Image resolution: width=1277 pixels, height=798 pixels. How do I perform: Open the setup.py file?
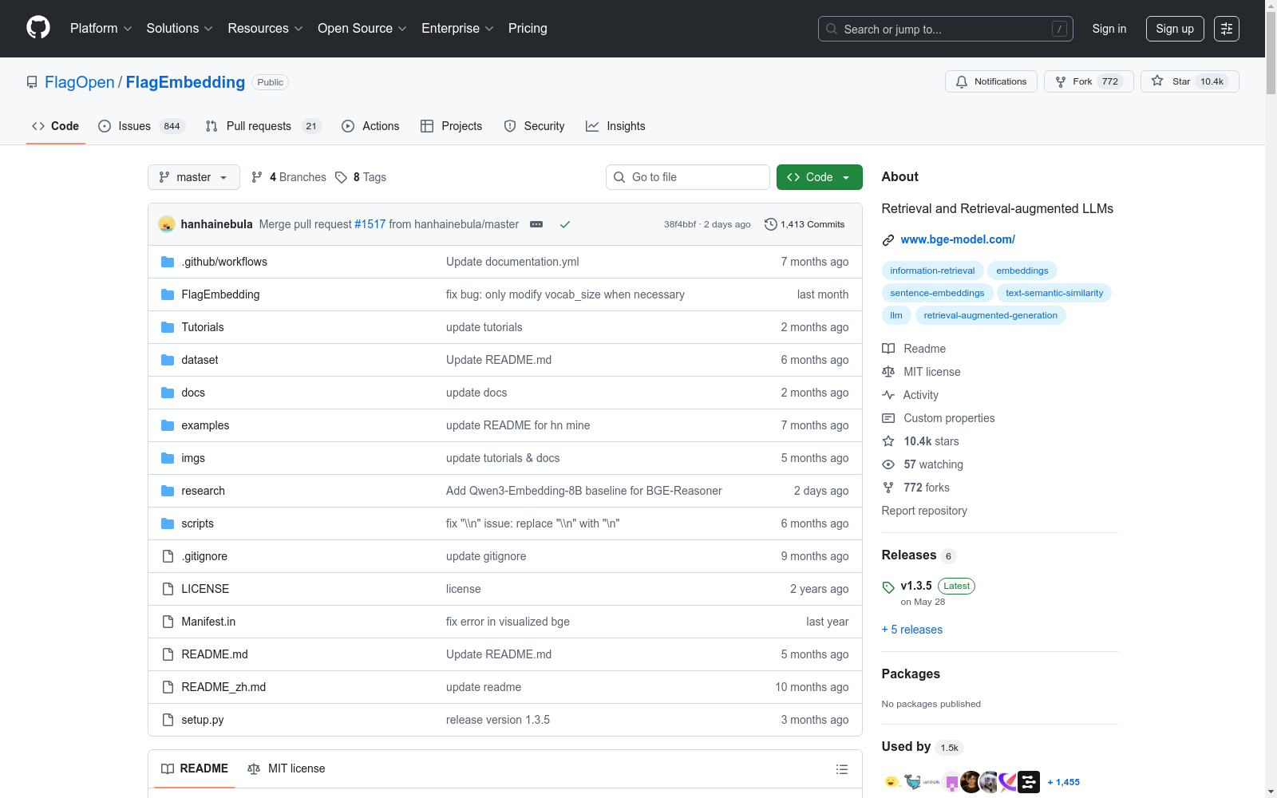(x=203, y=720)
